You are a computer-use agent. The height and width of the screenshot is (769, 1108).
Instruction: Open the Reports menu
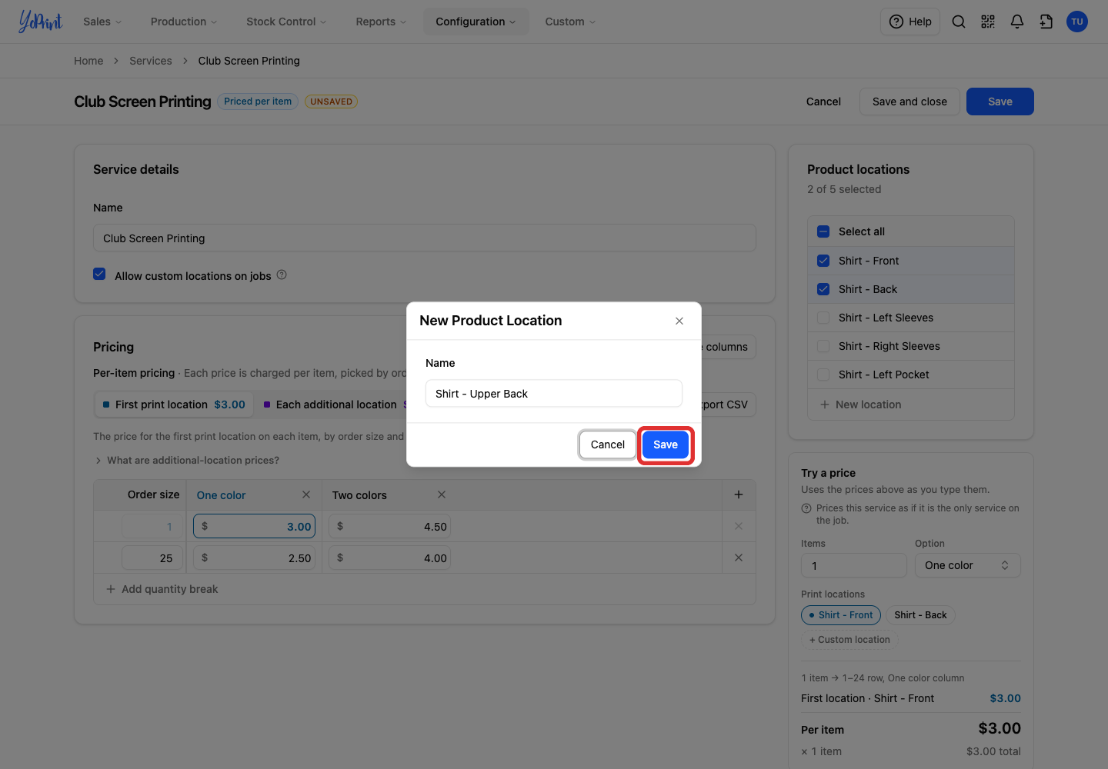tap(381, 22)
